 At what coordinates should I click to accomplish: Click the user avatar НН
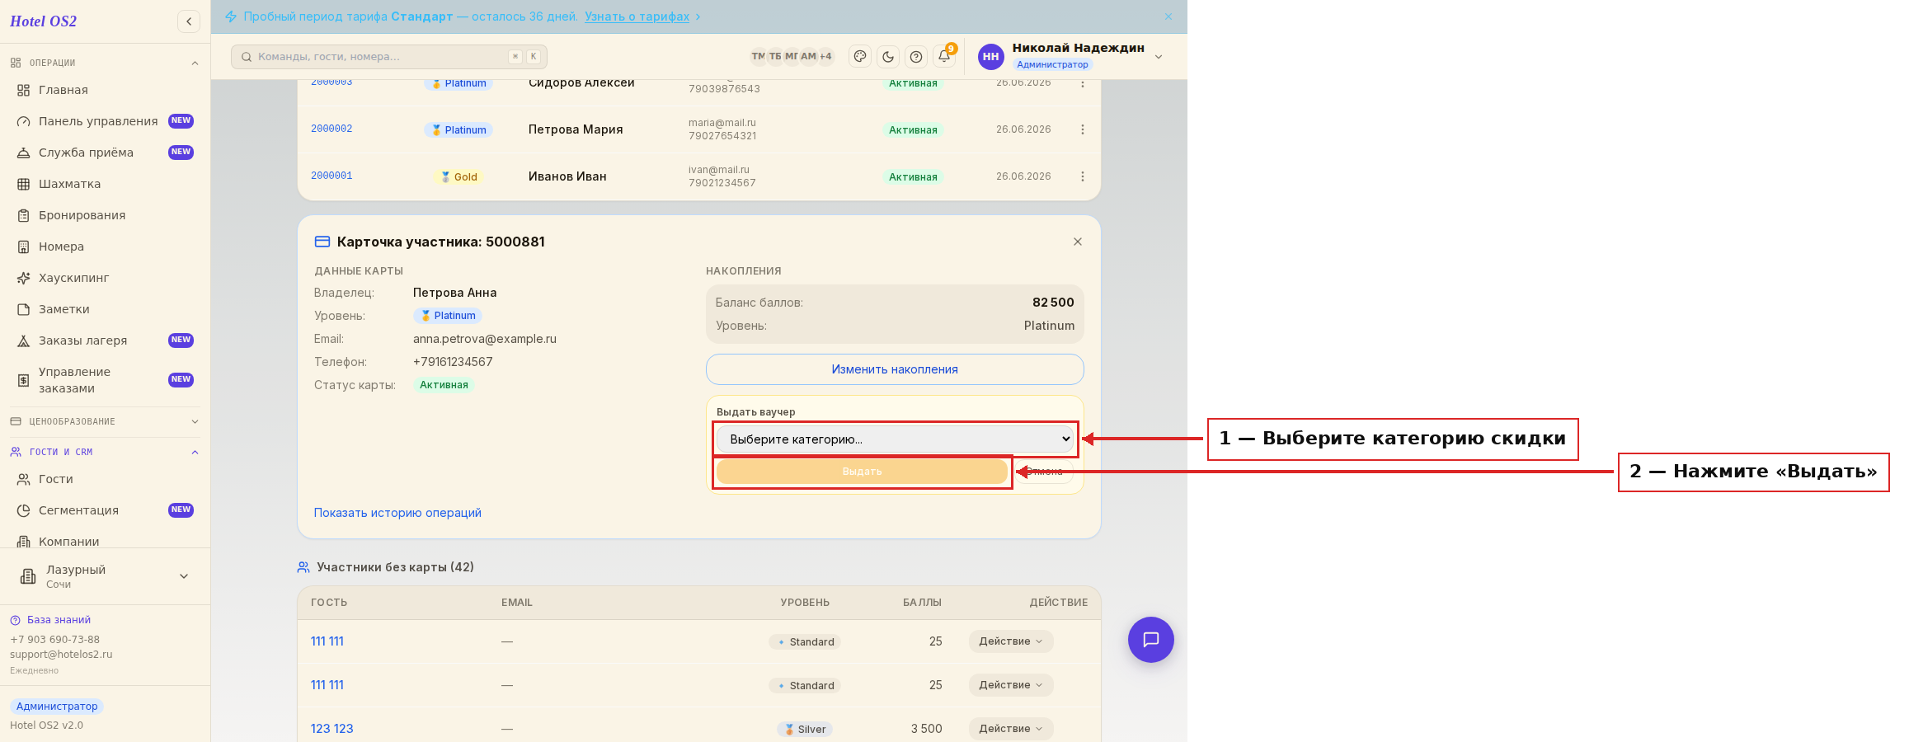pyautogui.click(x=990, y=56)
